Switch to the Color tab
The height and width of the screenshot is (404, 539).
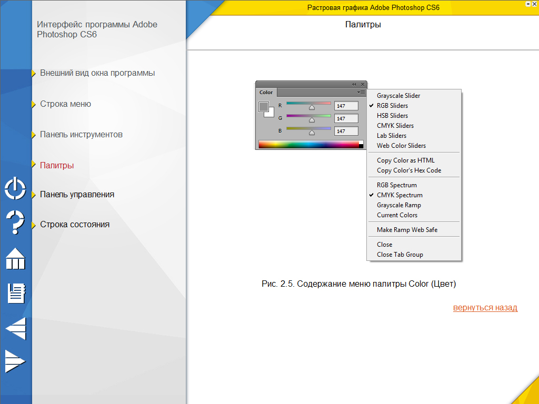266,93
